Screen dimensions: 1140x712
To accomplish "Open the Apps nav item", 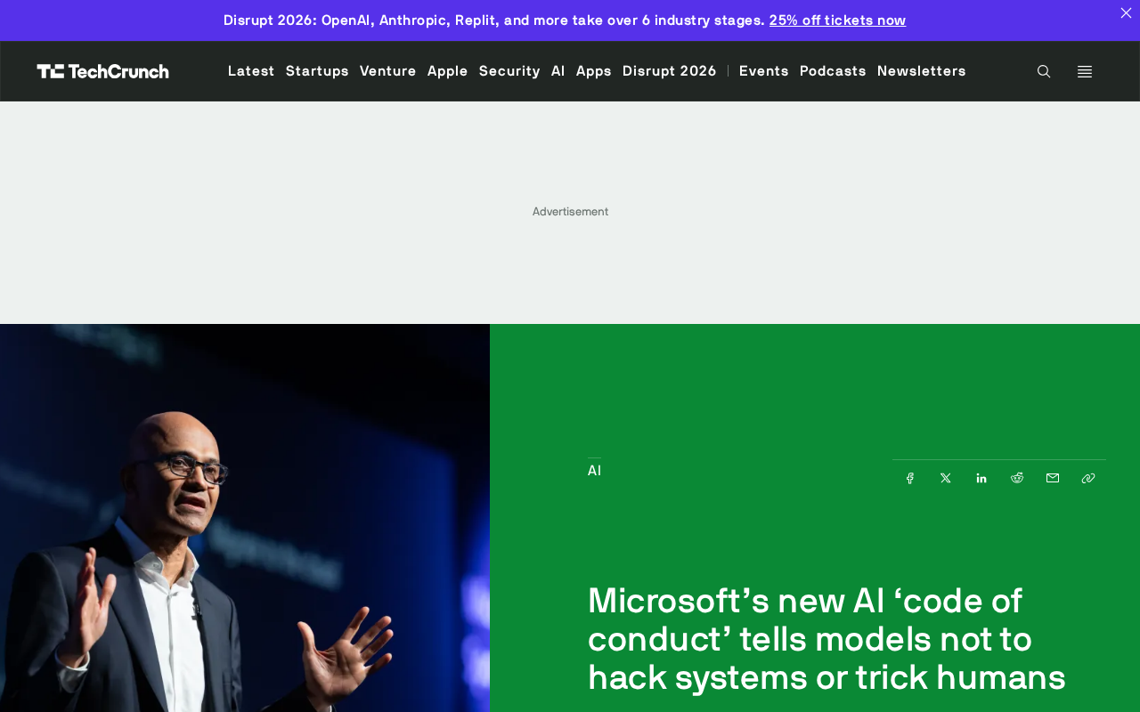I will pyautogui.click(x=594, y=71).
